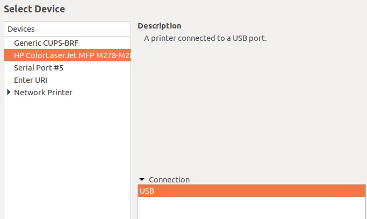
Task: Select the Generic CUPS-BRF device
Action: click(46, 43)
